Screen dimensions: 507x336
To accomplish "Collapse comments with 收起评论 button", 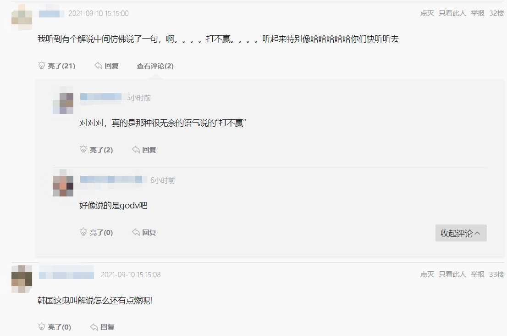I will pos(461,233).
